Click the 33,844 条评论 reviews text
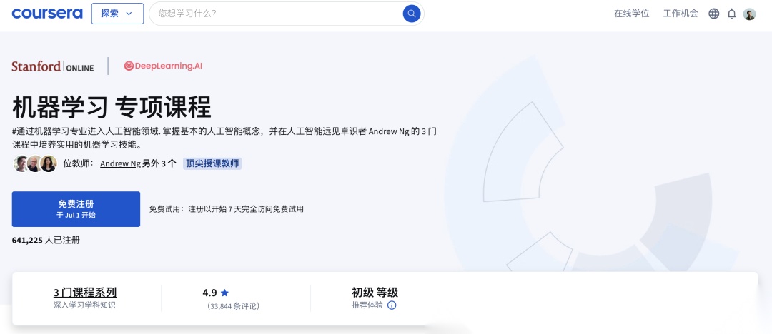 233,306
